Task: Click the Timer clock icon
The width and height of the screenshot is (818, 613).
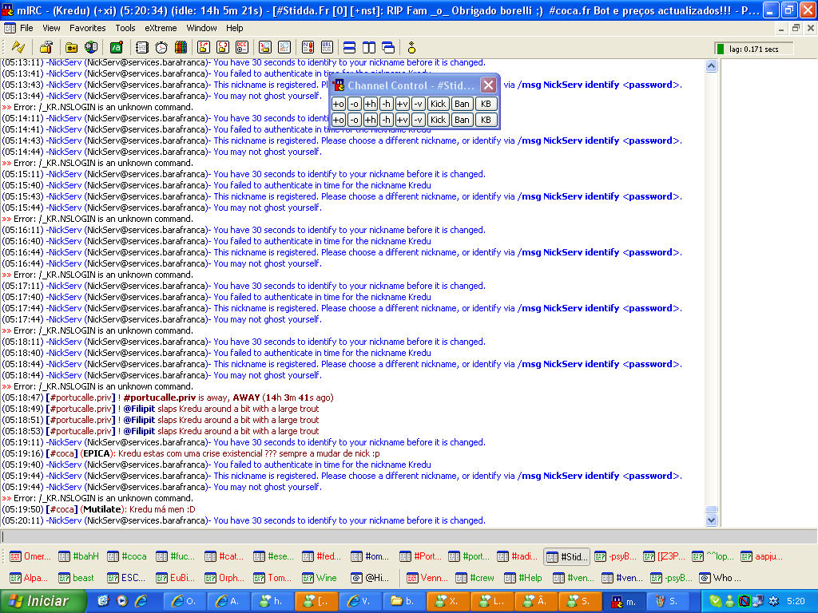Action: point(161,47)
